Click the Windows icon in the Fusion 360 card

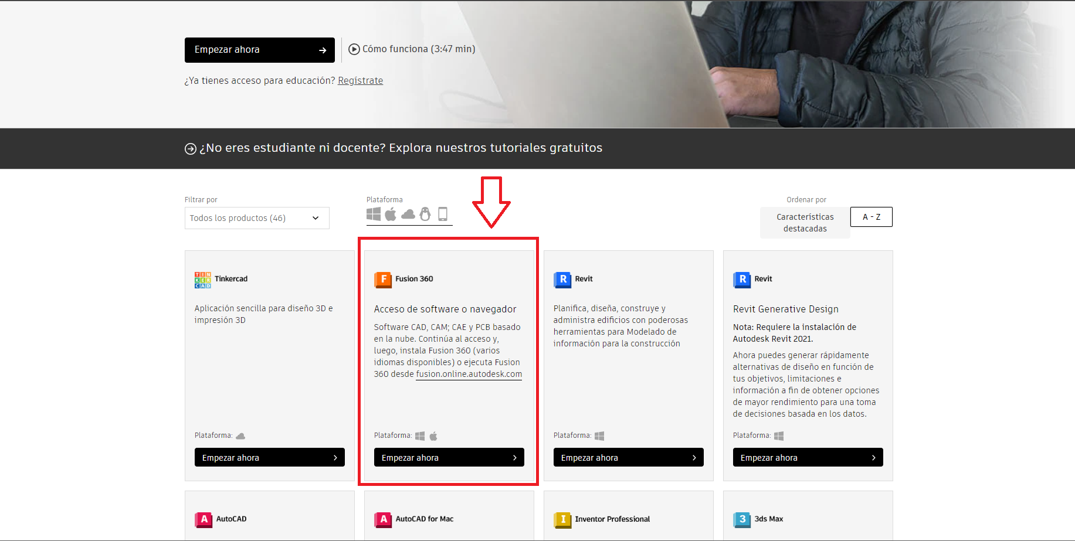420,436
